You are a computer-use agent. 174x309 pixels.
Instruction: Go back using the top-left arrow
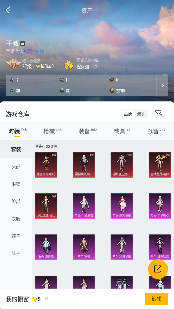tap(8, 10)
